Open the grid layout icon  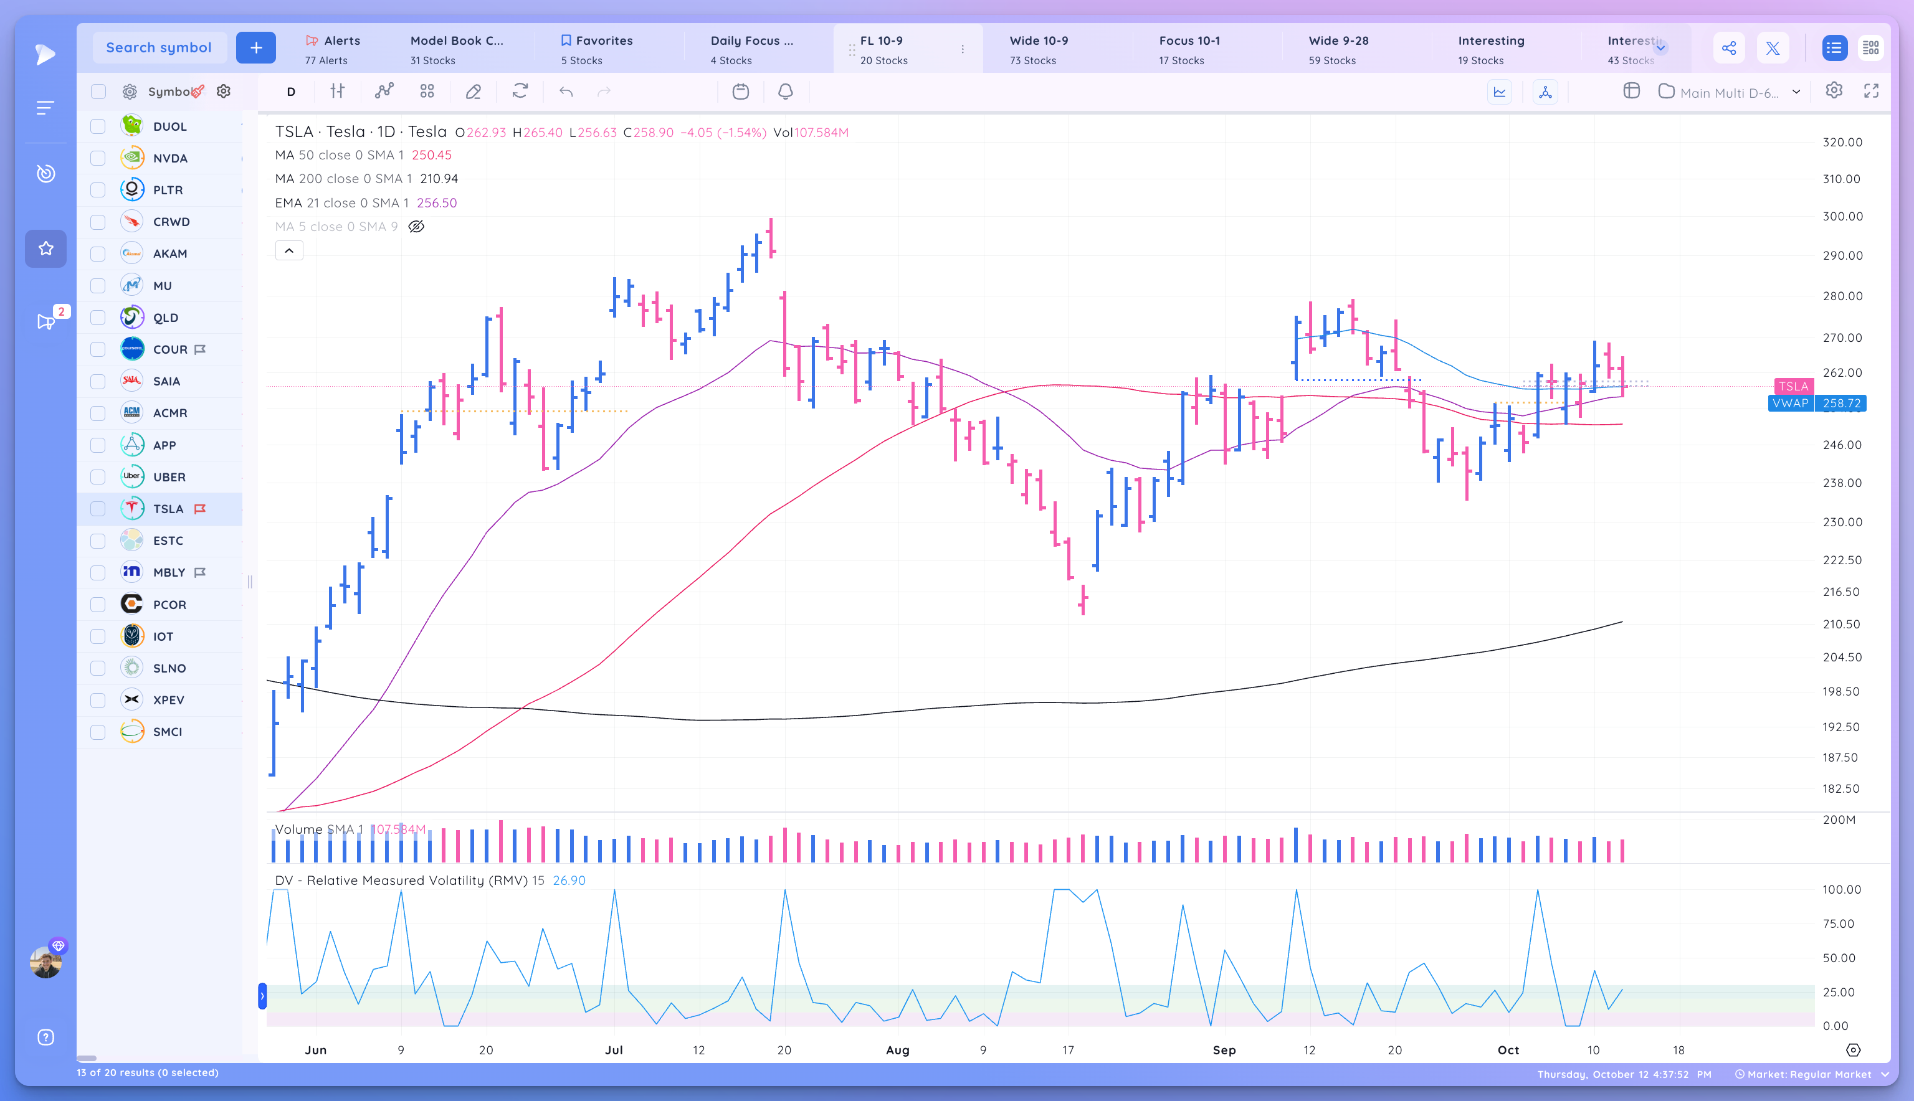[427, 91]
